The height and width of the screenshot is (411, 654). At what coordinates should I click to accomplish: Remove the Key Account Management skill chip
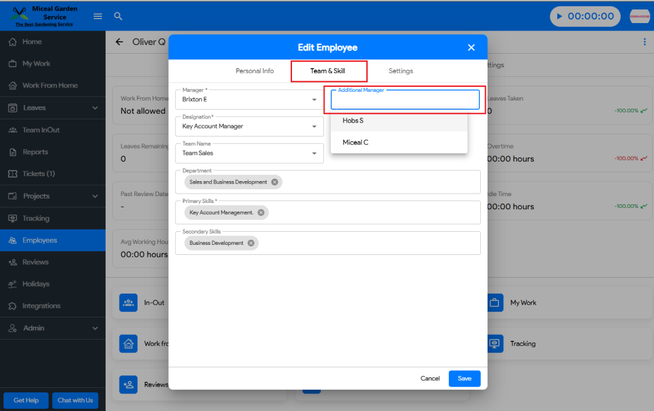pyautogui.click(x=261, y=212)
